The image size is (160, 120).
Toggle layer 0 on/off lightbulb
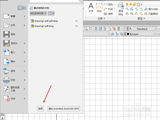coord(127,4)
